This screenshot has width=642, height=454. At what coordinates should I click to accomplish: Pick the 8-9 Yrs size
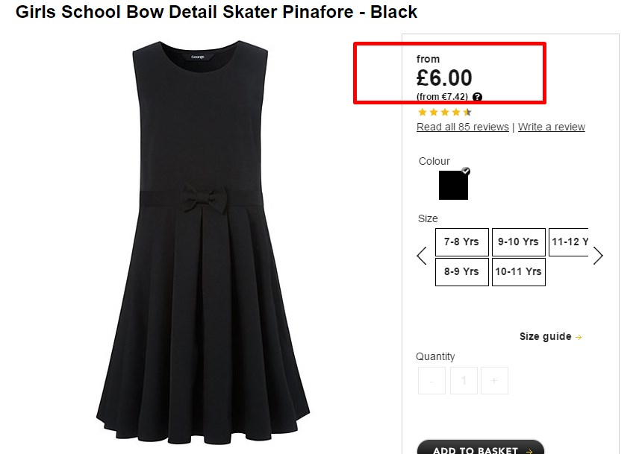click(x=461, y=272)
